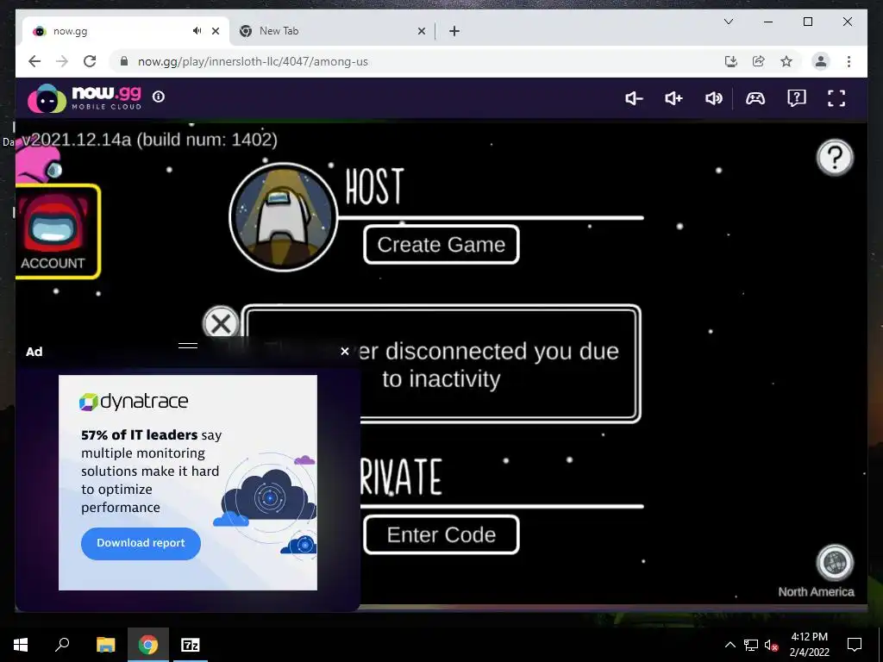883x662 pixels.
Task: Click the Chrome taskbar icon
Action: pyautogui.click(x=148, y=645)
